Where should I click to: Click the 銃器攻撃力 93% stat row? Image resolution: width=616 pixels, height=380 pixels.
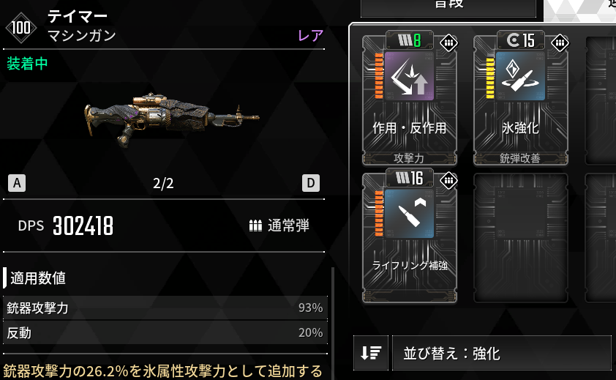click(165, 308)
